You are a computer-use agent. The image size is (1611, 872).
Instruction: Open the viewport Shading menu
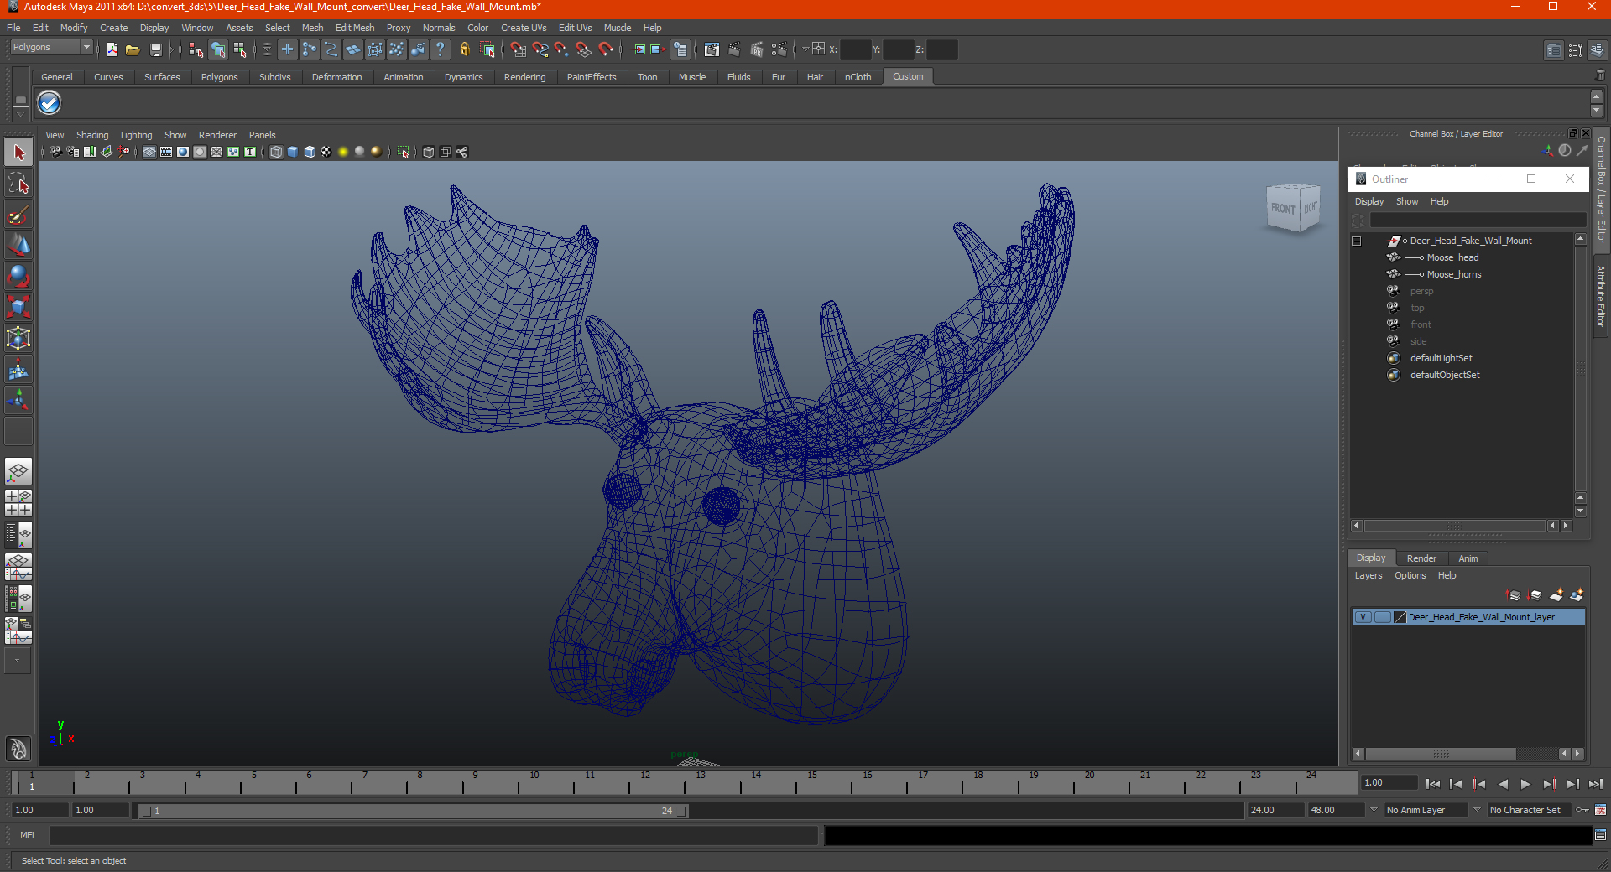coord(92,135)
